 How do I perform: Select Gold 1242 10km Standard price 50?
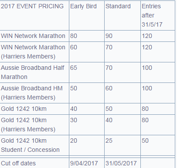109,109
